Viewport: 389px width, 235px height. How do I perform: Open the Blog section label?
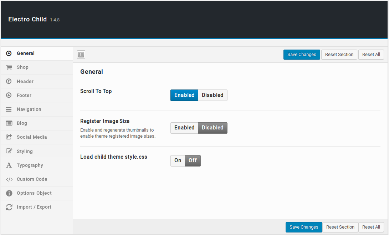coord(22,123)
